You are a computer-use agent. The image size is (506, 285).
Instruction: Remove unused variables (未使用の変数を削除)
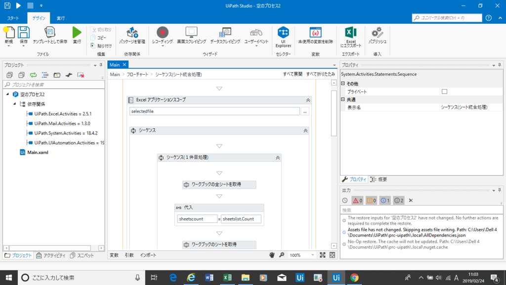(x=315, y=35)
